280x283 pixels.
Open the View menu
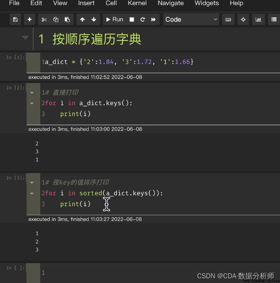pyautogui.click(x=60, y=3)
